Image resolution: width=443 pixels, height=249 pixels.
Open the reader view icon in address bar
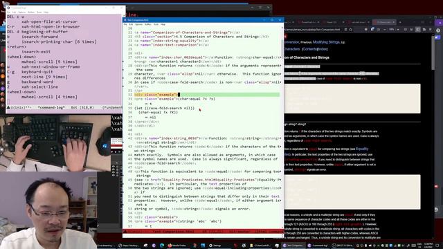pyautogui.click(x=346, y=30)
